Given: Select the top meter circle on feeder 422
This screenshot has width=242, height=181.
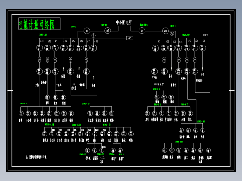Looking at the screenshot, I should pos(164,48).
